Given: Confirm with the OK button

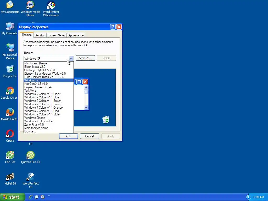Looking at the screenshot, I should click(68, 136).
